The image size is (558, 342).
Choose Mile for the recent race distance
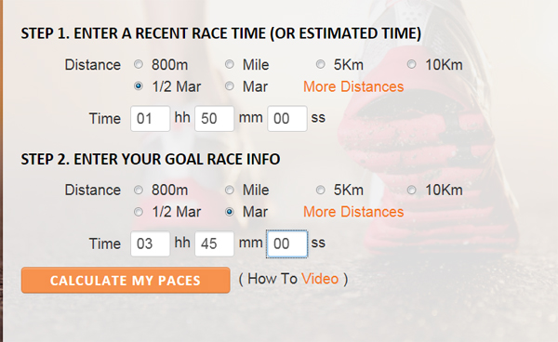point(230,64)
